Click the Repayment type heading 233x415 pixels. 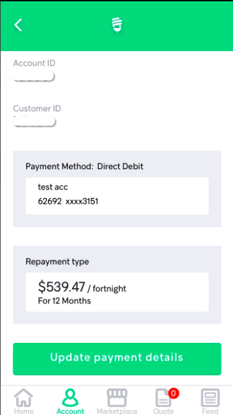(57, 262)
